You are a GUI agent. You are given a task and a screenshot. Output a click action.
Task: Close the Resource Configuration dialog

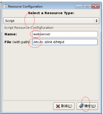click(96, 7)
